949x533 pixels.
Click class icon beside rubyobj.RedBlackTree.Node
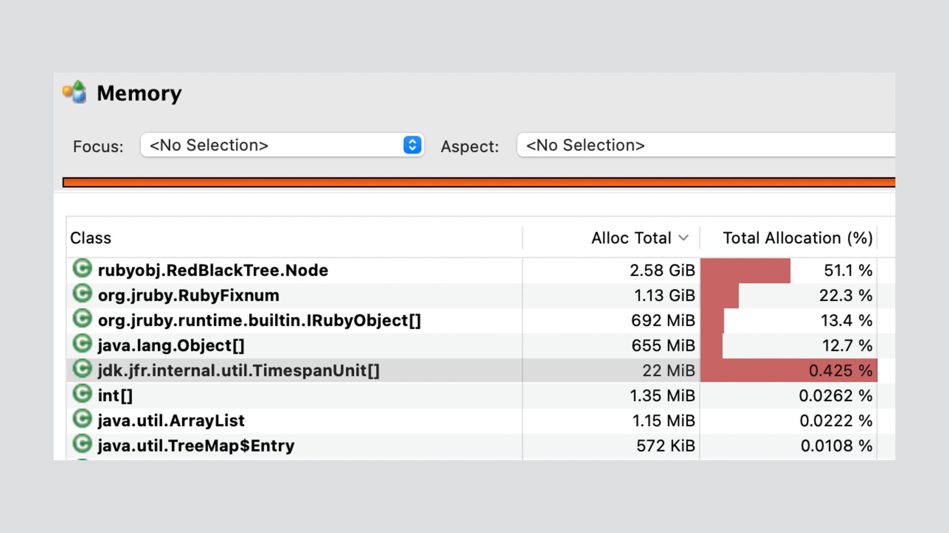click(82, 269)
